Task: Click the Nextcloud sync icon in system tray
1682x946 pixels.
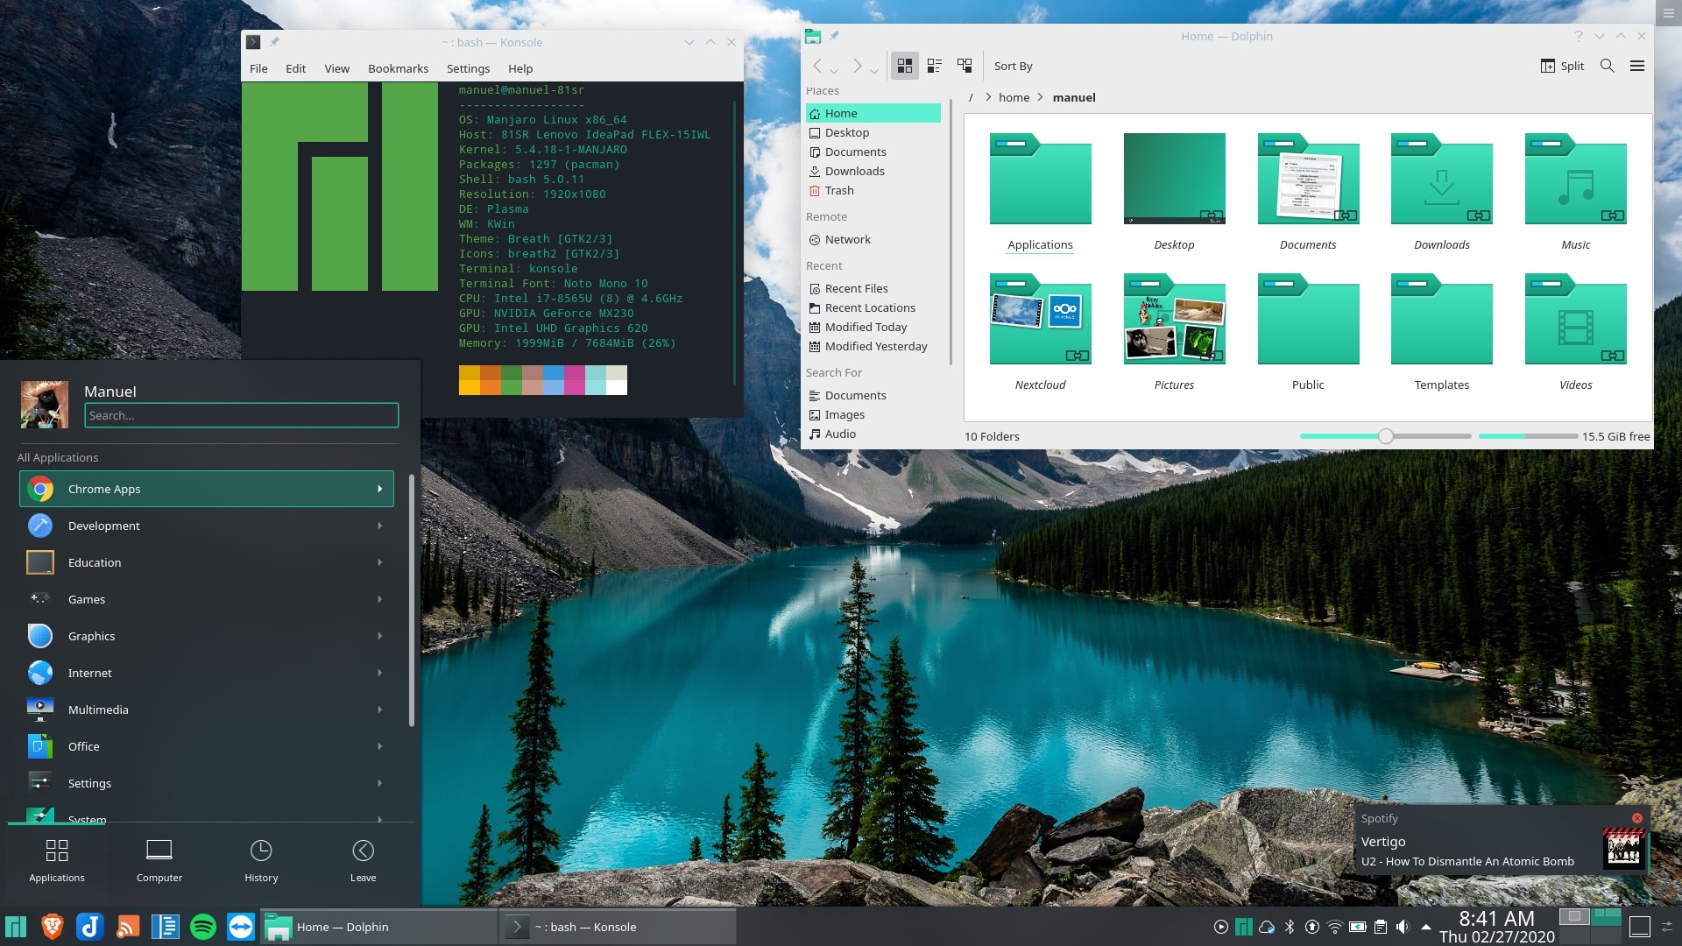Action: [1268, 925]
